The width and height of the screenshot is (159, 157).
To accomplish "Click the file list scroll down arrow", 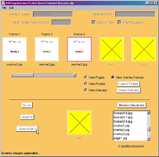I will 149,139.
